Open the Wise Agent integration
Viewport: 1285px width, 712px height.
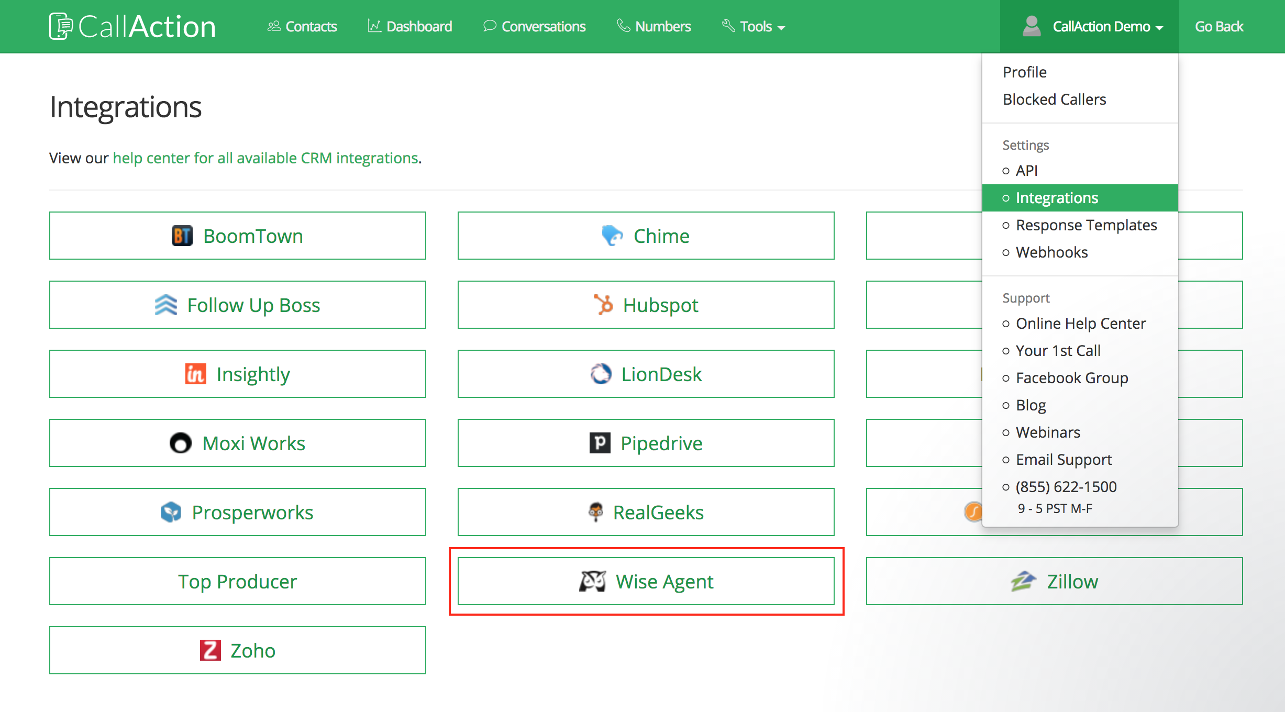click(x=646, y=581)
